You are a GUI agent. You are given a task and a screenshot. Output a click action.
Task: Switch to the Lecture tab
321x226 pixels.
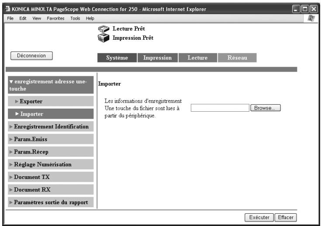[x=197, y=58]
